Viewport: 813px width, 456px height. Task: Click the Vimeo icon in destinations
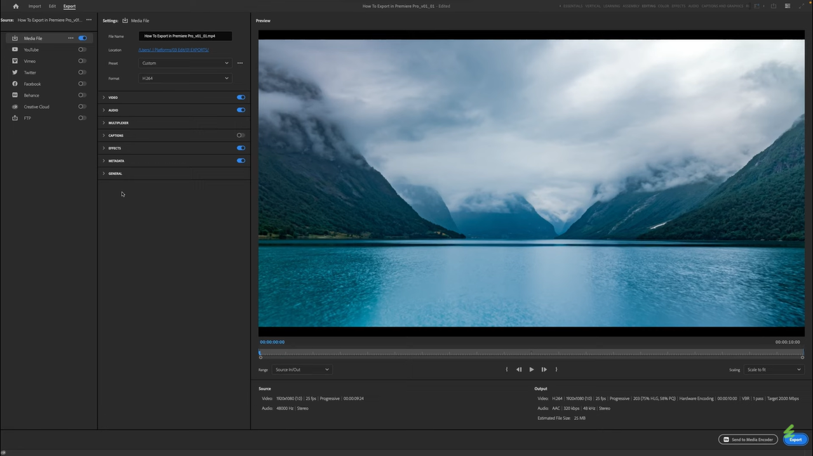pos(15,61)
